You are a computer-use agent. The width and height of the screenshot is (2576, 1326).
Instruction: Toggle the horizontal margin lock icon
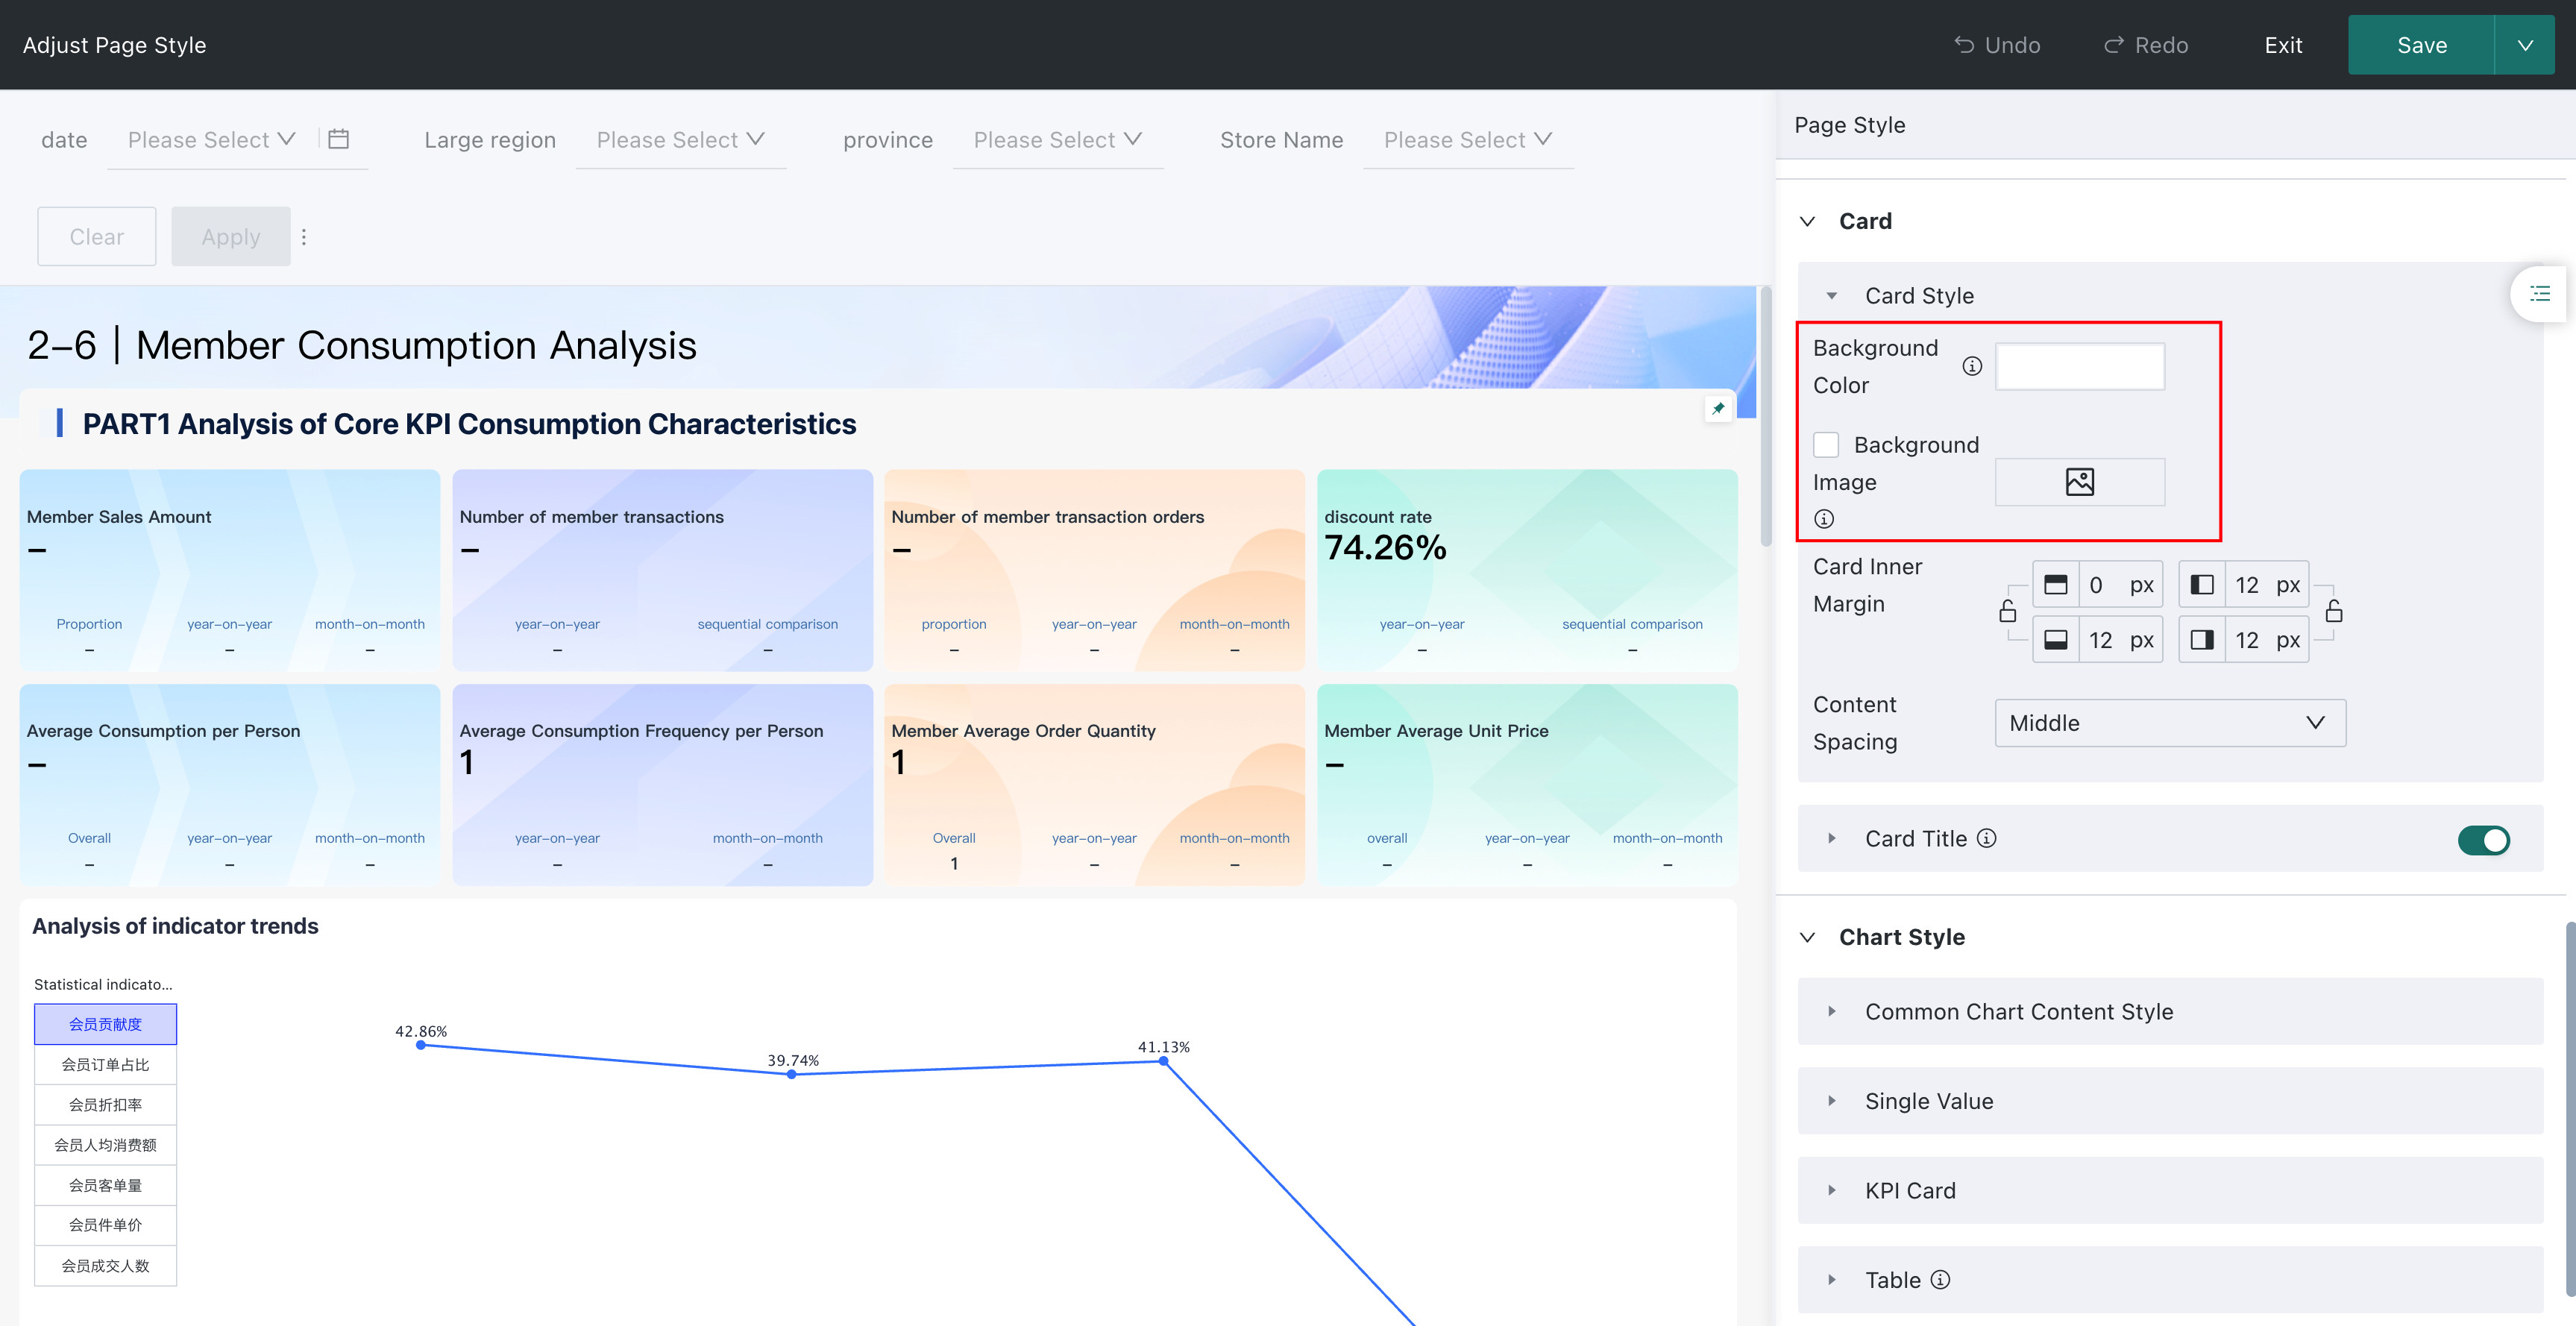[x=2334, y=611]
